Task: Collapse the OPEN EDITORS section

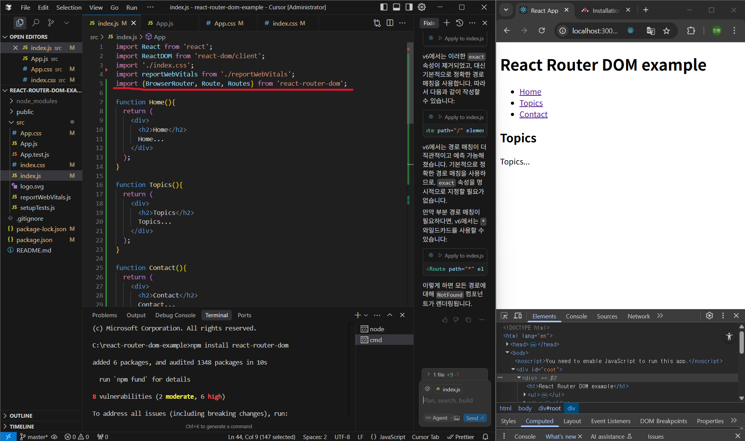Action: point(41,37)
